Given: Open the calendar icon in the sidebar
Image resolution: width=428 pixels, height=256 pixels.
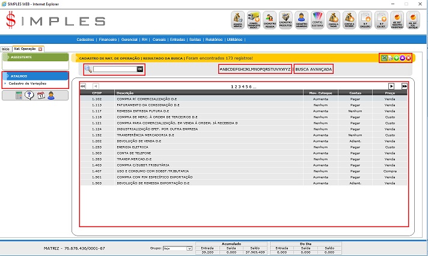Looking at the screenshot, I should (40, 95).
